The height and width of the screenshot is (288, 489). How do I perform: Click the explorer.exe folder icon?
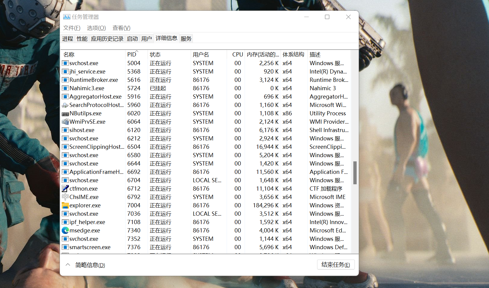pyautogui.click(x=65, y=206)
